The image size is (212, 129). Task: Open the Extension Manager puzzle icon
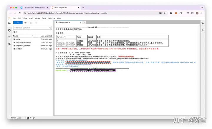tap(9, 44)
